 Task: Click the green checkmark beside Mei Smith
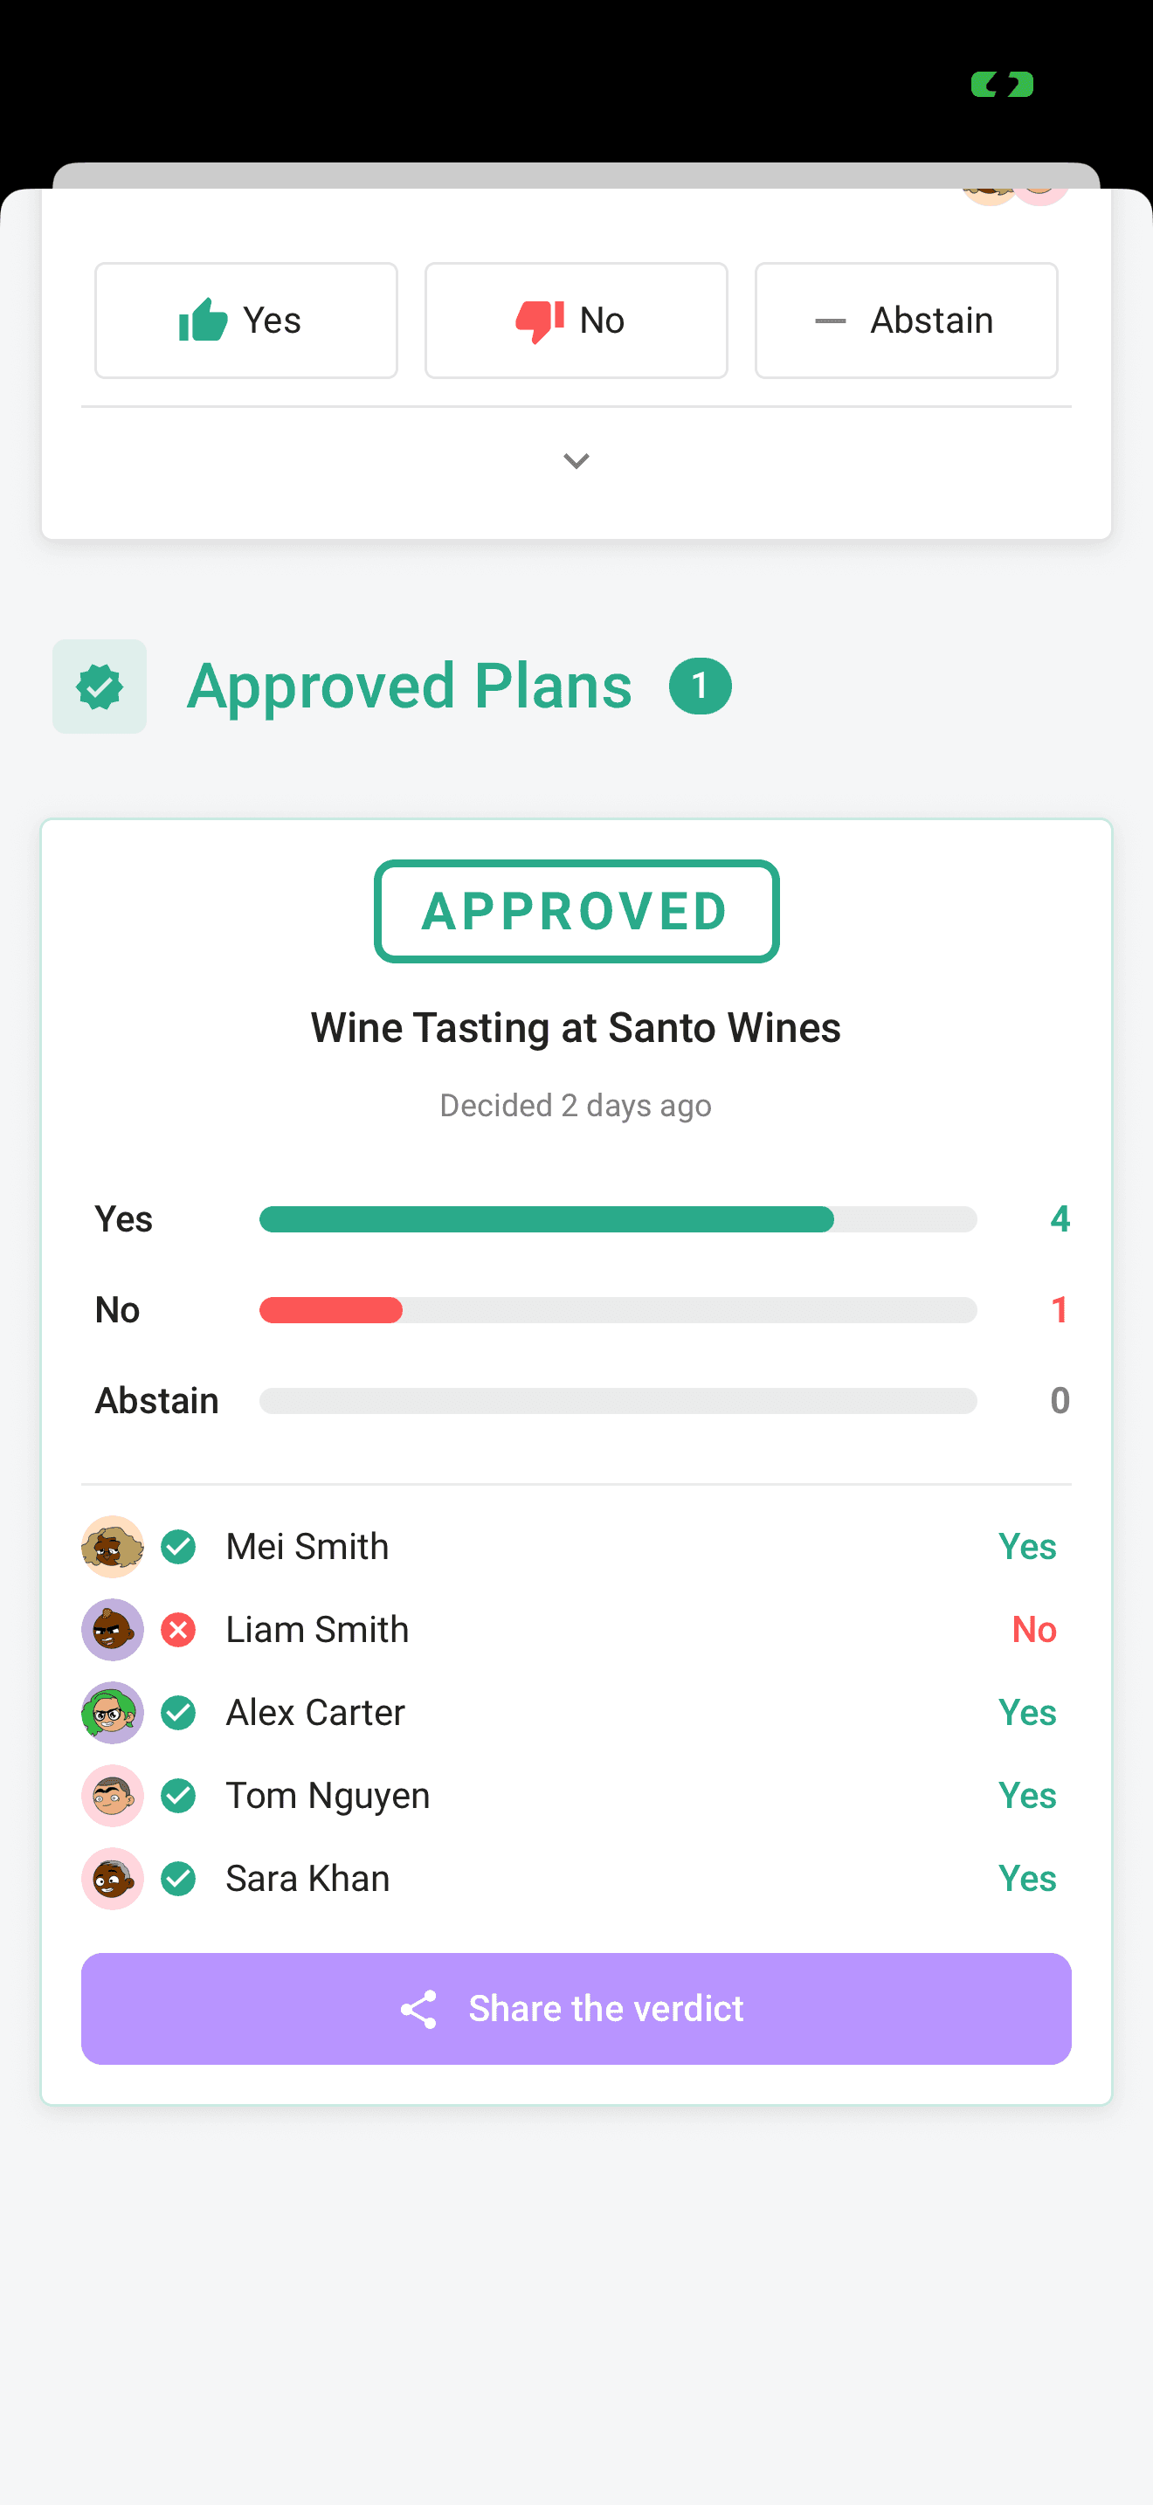click(x=179, y=1546)
